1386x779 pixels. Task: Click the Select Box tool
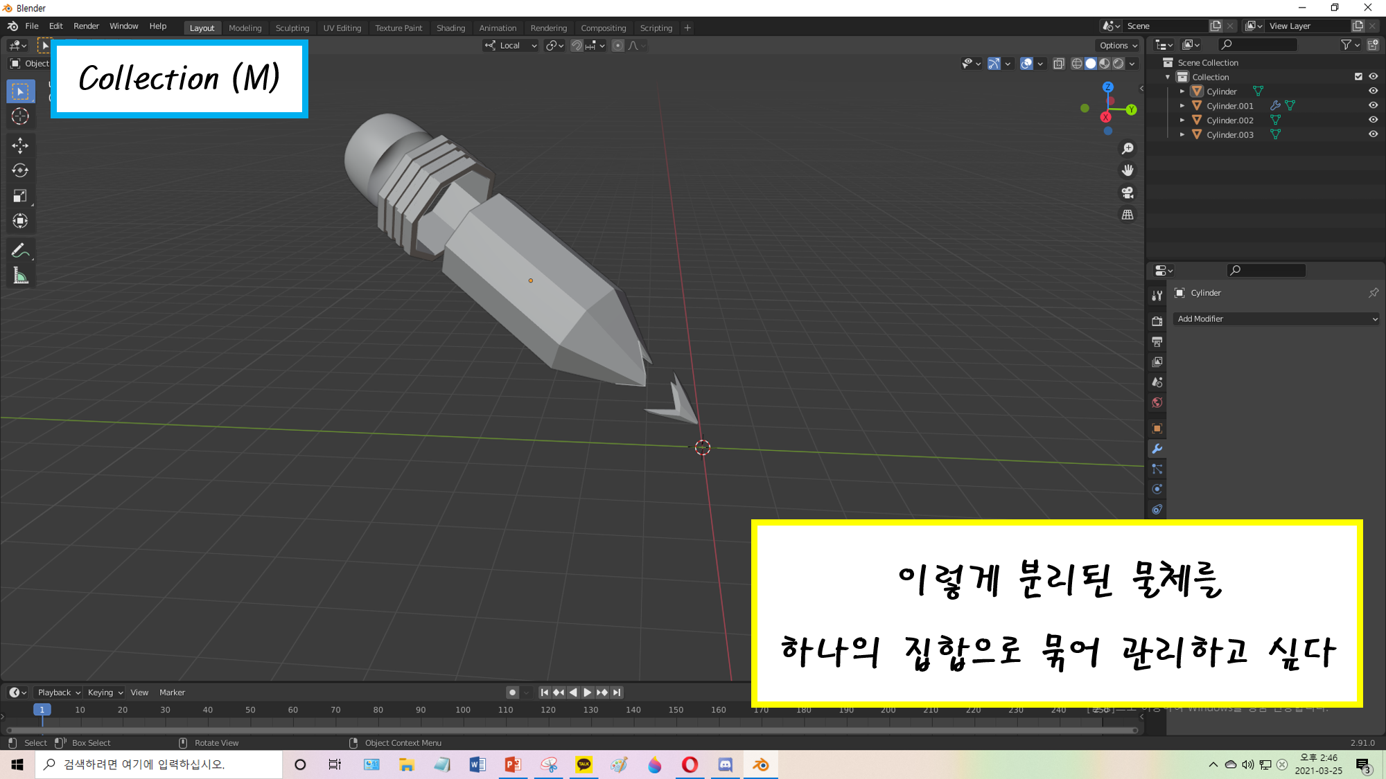click(x=20, y=91)
